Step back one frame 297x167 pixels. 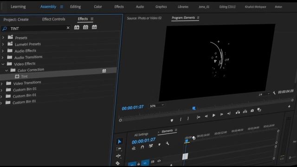(x=206, y=116)
